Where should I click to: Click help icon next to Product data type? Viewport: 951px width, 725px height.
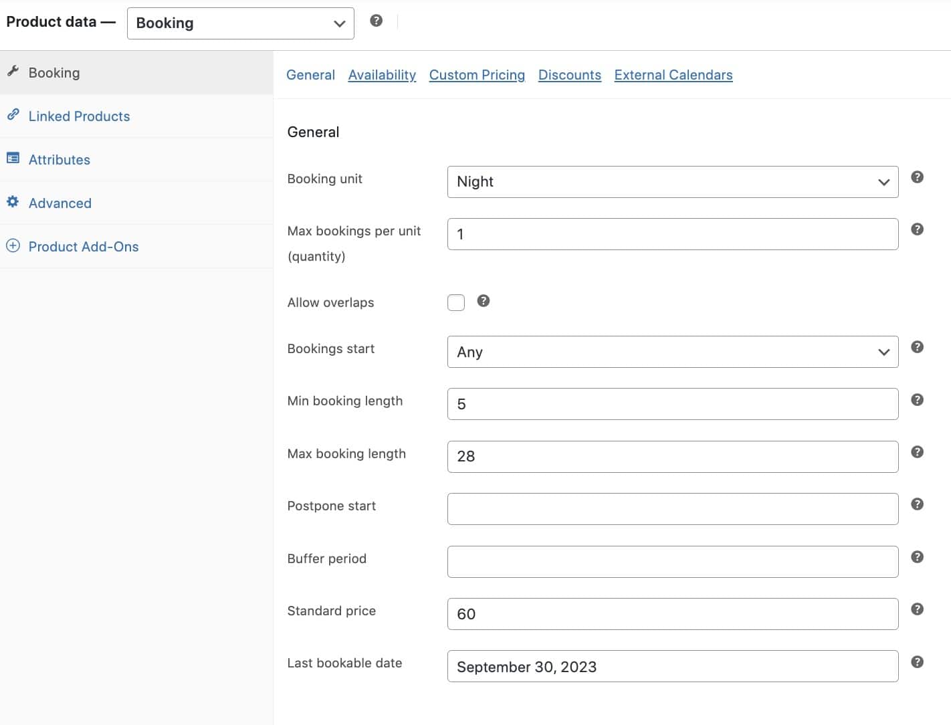377,21
